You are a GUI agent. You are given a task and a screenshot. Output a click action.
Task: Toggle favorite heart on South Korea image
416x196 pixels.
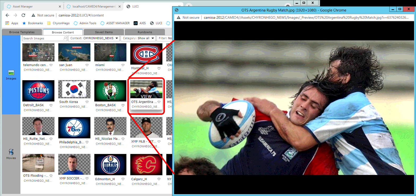(x=87, y=102)
